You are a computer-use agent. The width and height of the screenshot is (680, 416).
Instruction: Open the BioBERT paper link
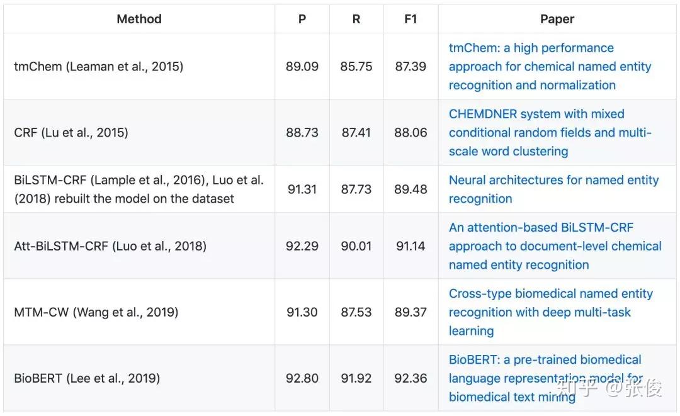coord(545,360)
